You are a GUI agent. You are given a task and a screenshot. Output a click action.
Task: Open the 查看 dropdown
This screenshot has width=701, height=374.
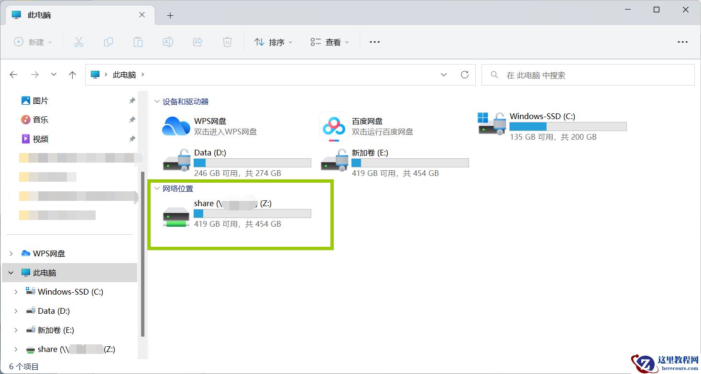(329, 42)
